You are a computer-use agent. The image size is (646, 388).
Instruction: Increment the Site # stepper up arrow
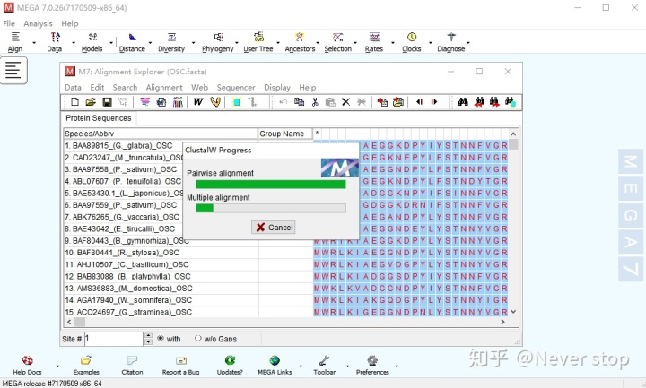[148, 336]
